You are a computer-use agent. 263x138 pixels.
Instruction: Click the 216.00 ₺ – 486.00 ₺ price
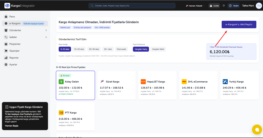(70, 119)
